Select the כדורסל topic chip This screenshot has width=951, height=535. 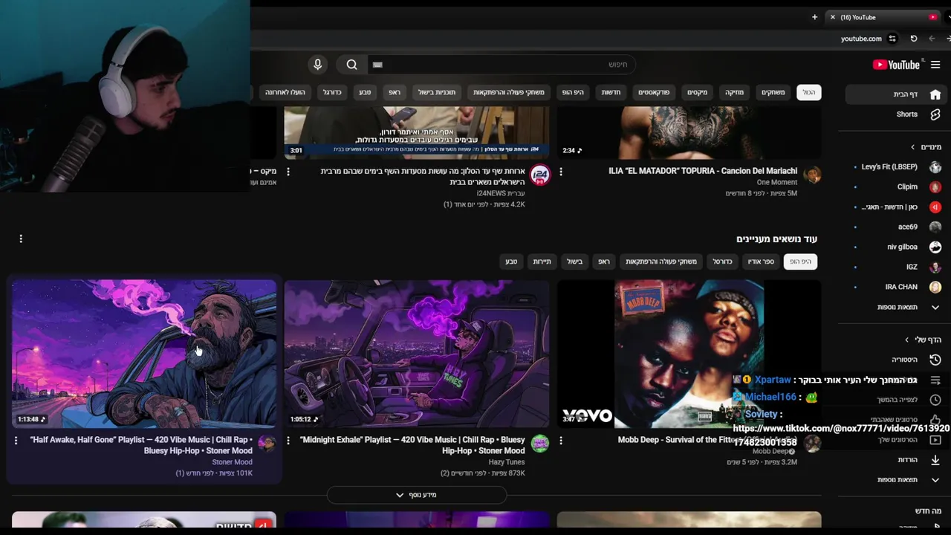[x=723, y=262]
